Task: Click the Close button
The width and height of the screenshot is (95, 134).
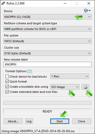Action: pyautogui.click(x=81, y=121)
